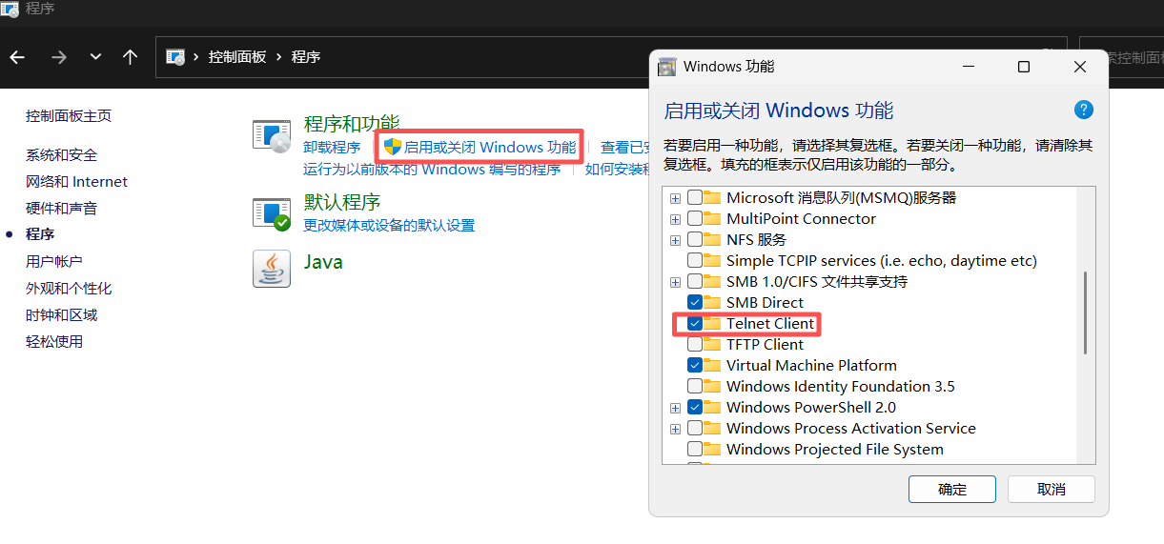
Task: Open 控制面板主页 in the sidebar
Action: [x=69, y=116]
